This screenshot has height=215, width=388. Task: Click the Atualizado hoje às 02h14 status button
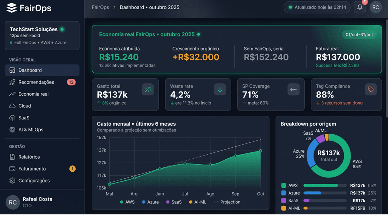pos(317,7)
